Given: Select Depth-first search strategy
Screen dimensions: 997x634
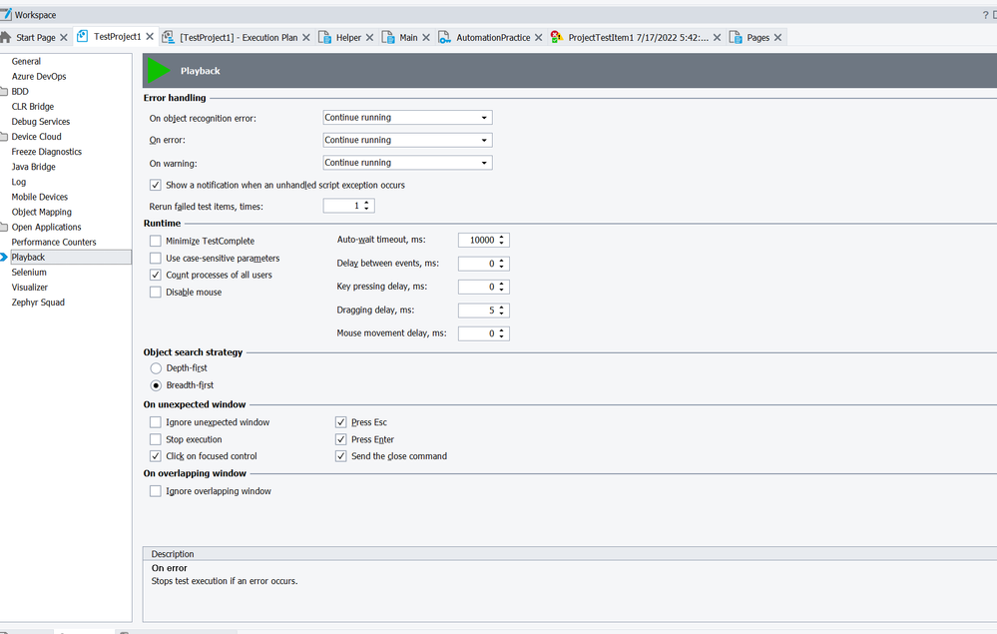Looking at the screenshot, I should 155,368.
